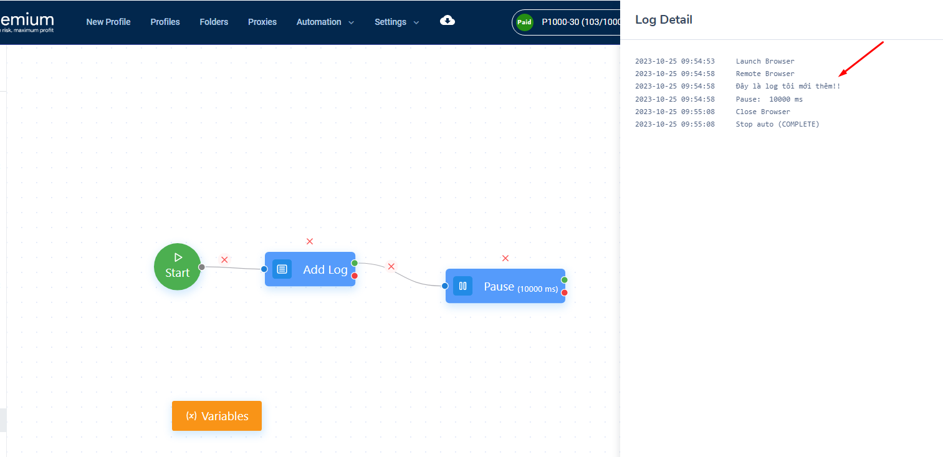The width and height of the screenshot is (943, 457).
Task: Navigate to the Proxies page
Action: click(x=262, y=22)
